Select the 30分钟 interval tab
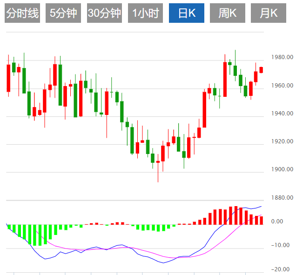This screenshot has height=275, width=296. (104, 13)
